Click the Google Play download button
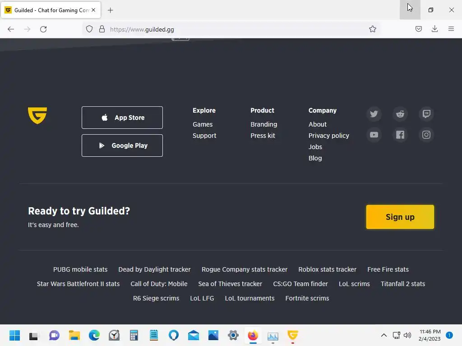The width and height of the screenshot is (462, 346). click(x=122, y=146)
